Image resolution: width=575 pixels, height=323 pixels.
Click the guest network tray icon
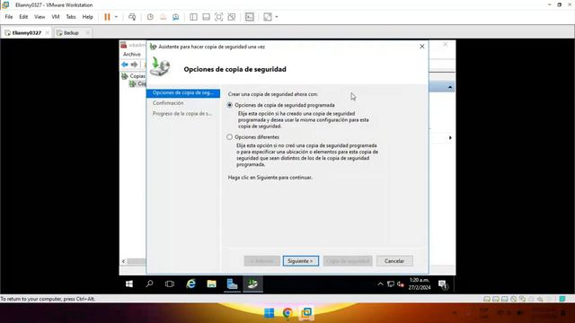(x=391, y=284)
